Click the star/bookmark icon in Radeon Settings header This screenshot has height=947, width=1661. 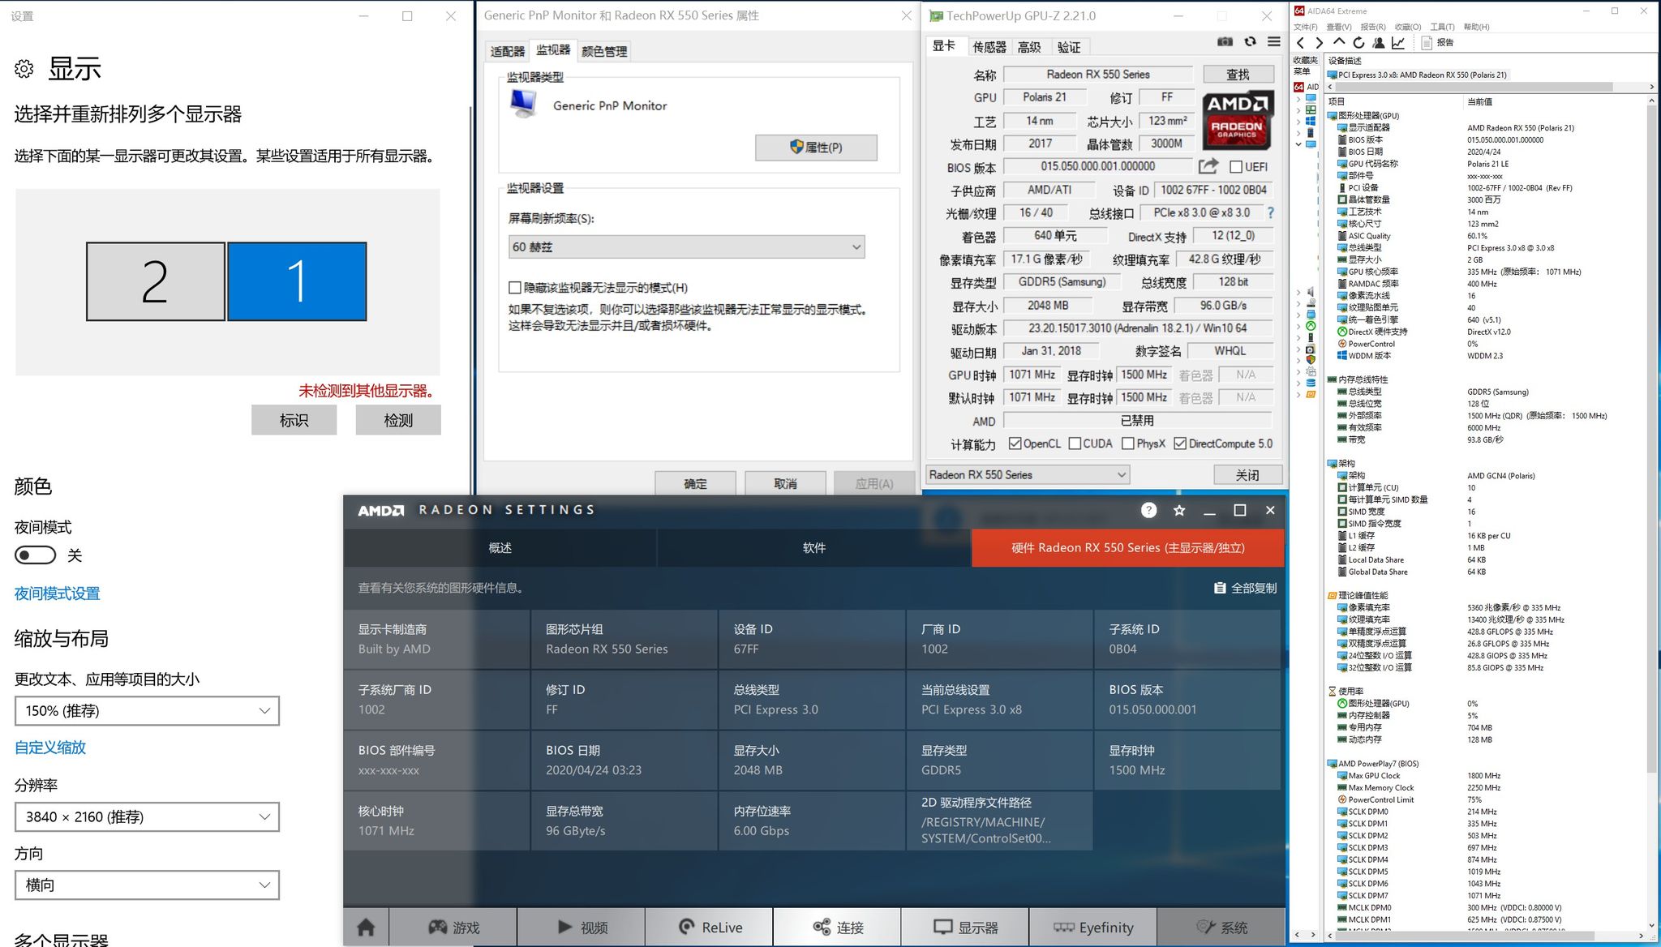click(1178, 510)
